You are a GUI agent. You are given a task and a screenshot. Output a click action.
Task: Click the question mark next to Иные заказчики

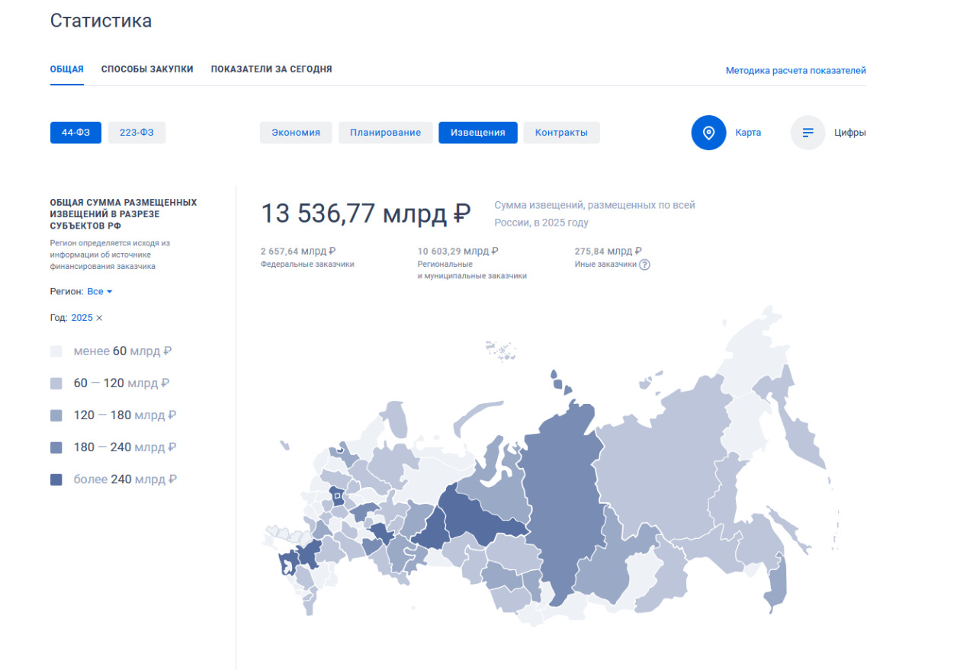(644, 264)
